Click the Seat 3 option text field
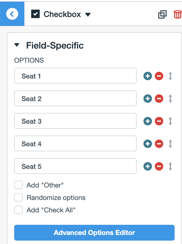Viewport: 182px width, 244px height. click(75, 121)
